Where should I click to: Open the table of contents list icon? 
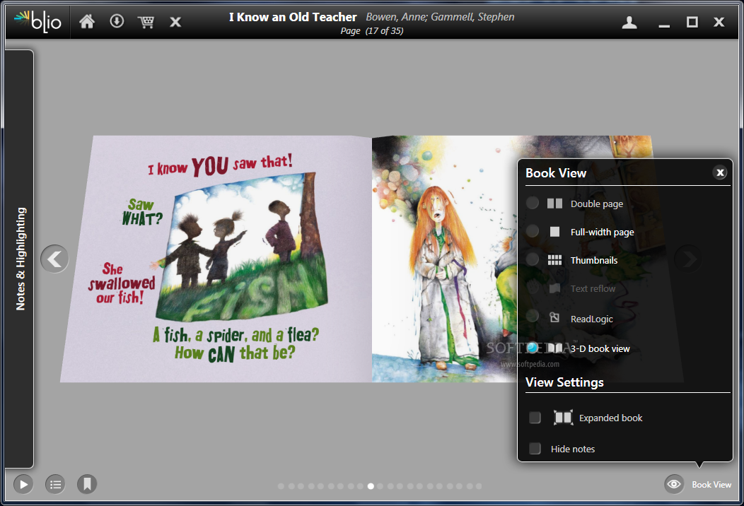(x=55, y=484)
